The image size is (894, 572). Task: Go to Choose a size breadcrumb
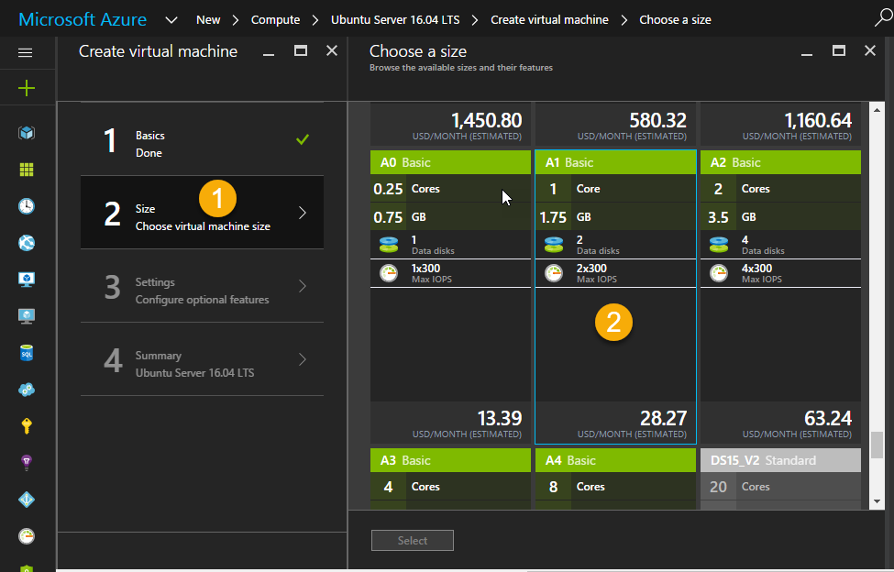pos(675,20)
